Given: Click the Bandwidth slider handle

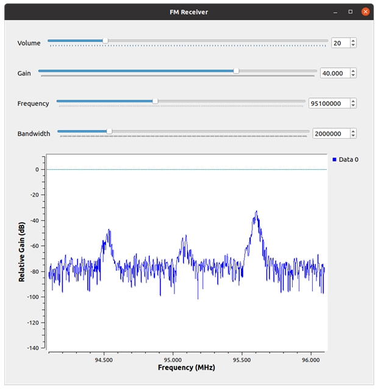Looking at the screenshot, I should 109,131.
